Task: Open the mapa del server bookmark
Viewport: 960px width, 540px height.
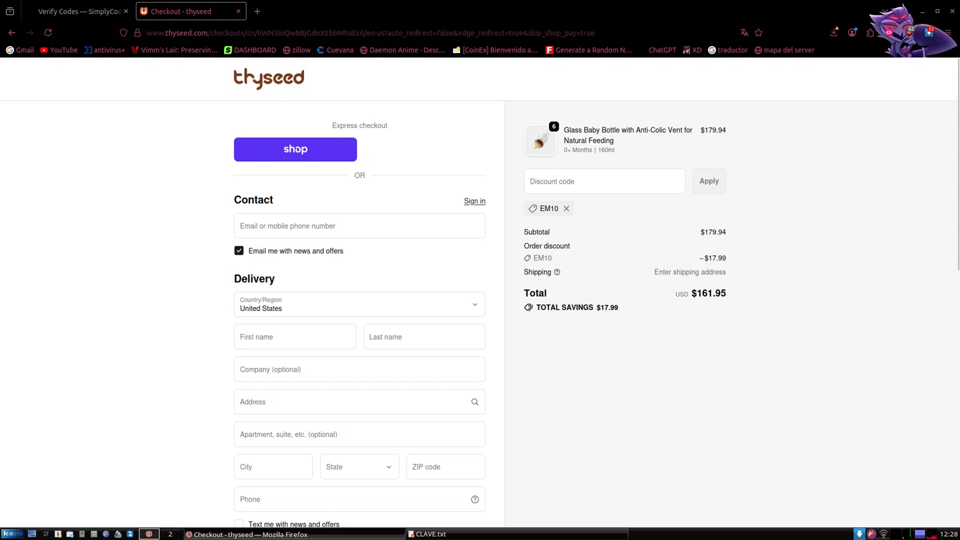Action: 784,50
